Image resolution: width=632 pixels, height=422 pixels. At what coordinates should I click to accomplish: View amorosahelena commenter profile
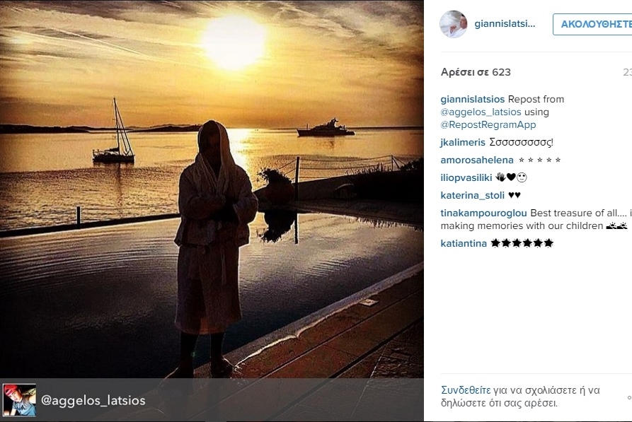pos(477,160)
